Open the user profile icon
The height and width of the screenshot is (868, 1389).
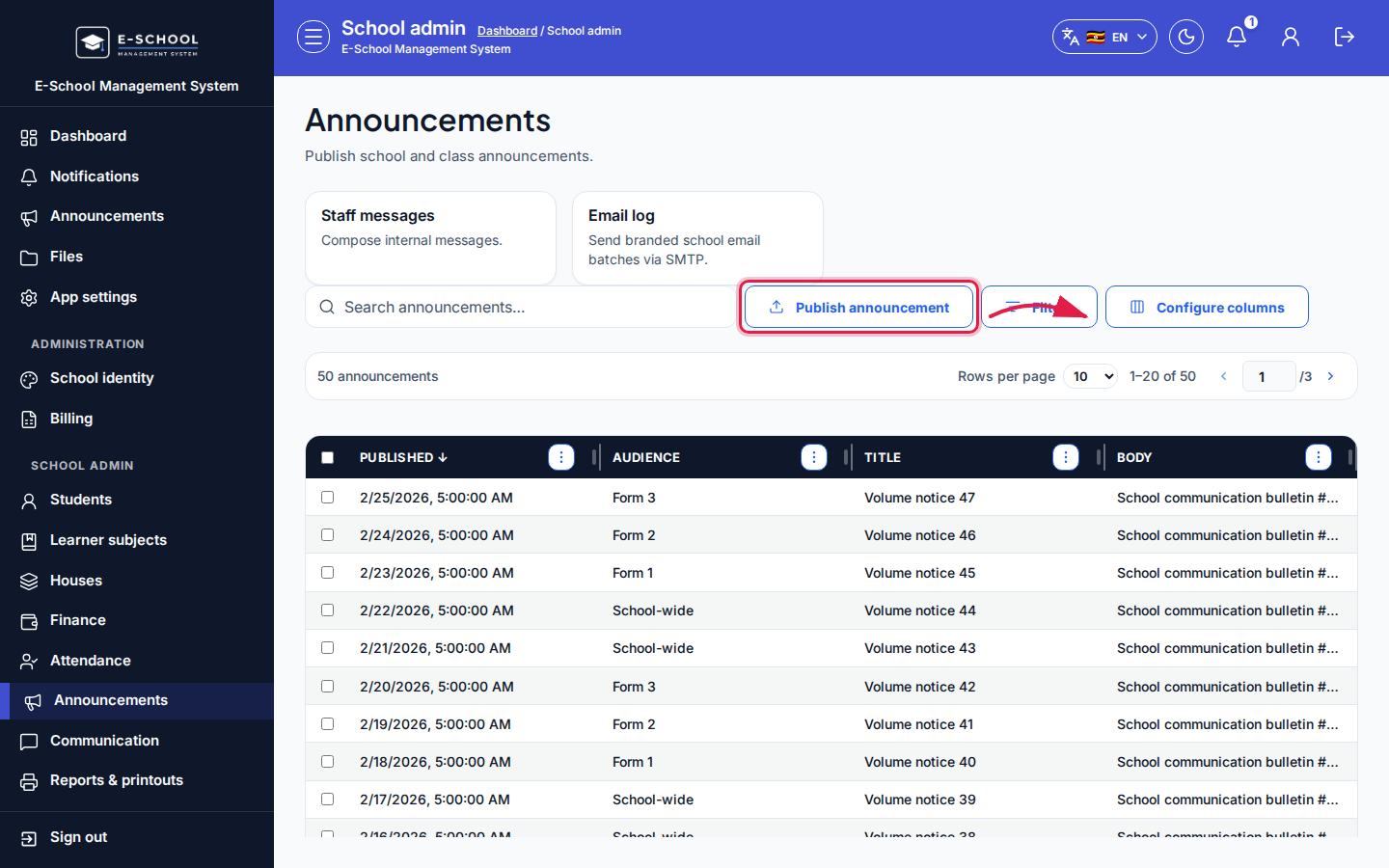1291,37
